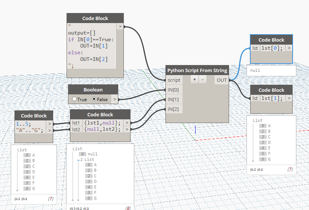The image size is (309, 210).
Task: Select the True option in Boolean node
Action: coord(74,99)
